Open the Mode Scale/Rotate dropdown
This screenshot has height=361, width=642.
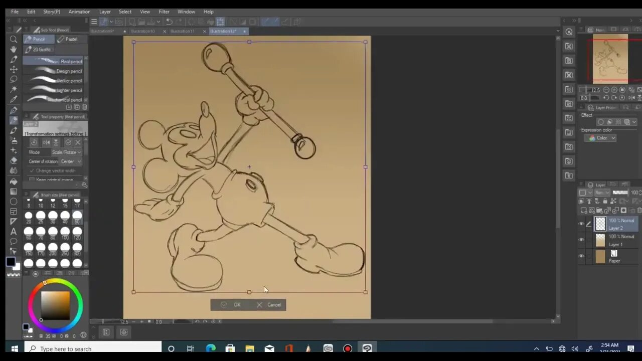(x=66, y=152)
